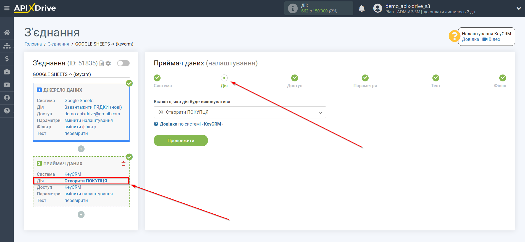
Task: Open the briefcase icon in sidebar
Action: 7,72
